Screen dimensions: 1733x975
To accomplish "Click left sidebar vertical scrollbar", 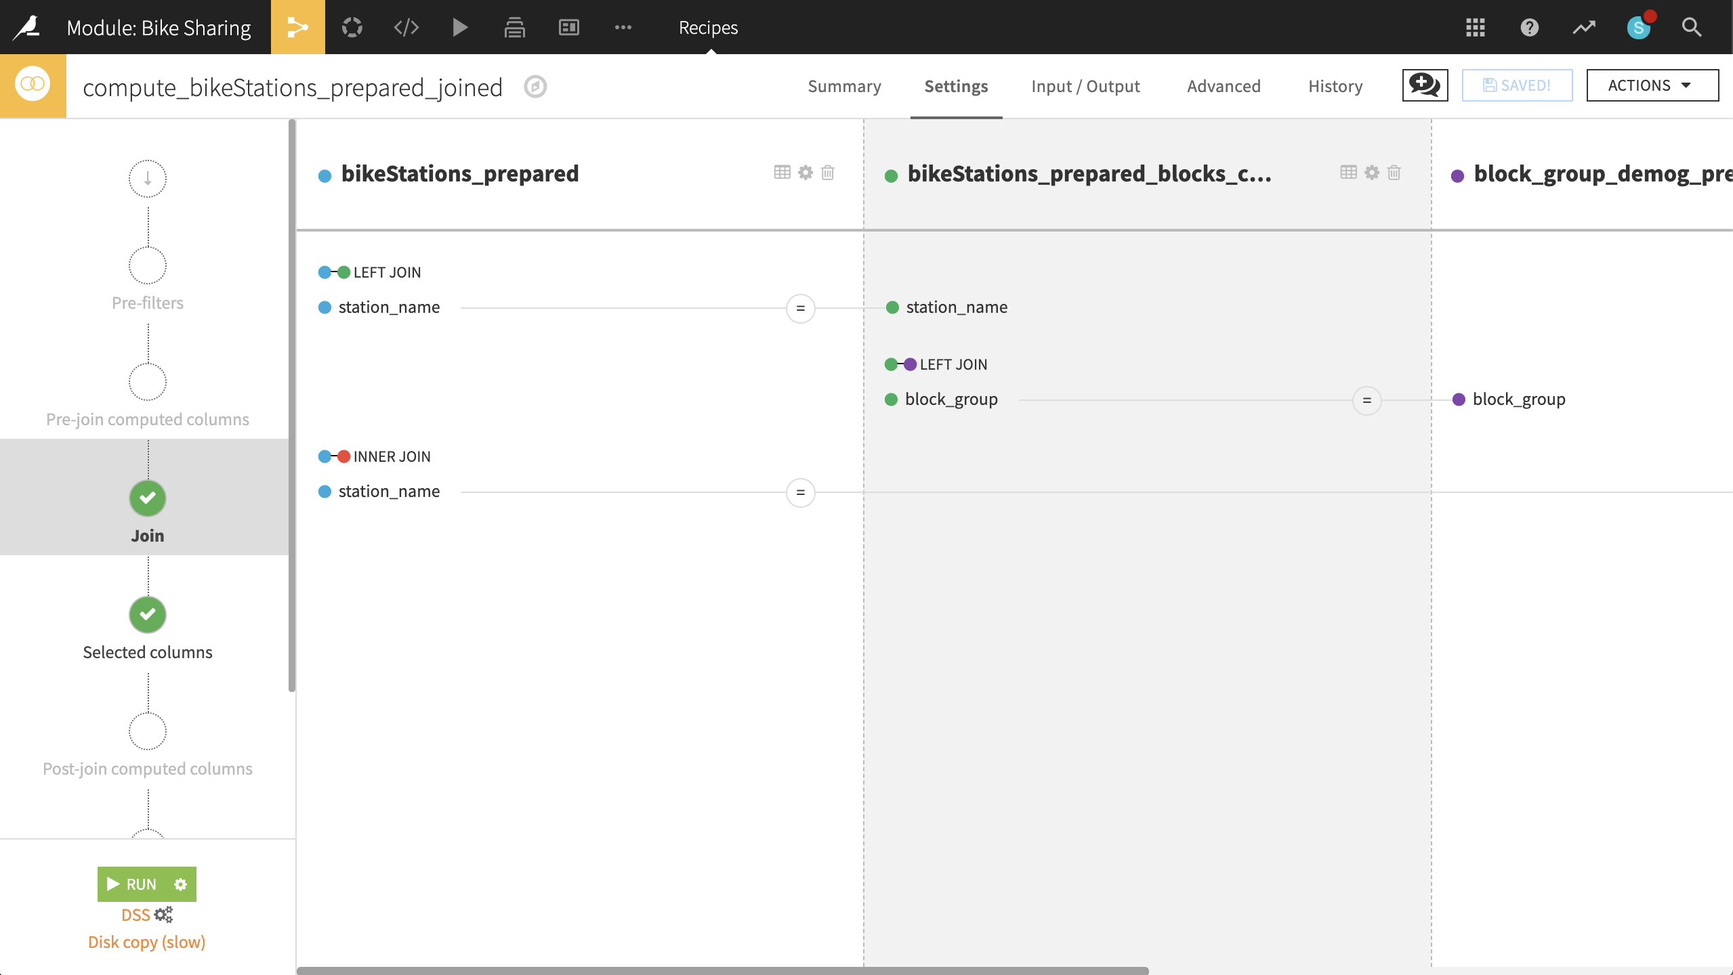I will 292,405.
